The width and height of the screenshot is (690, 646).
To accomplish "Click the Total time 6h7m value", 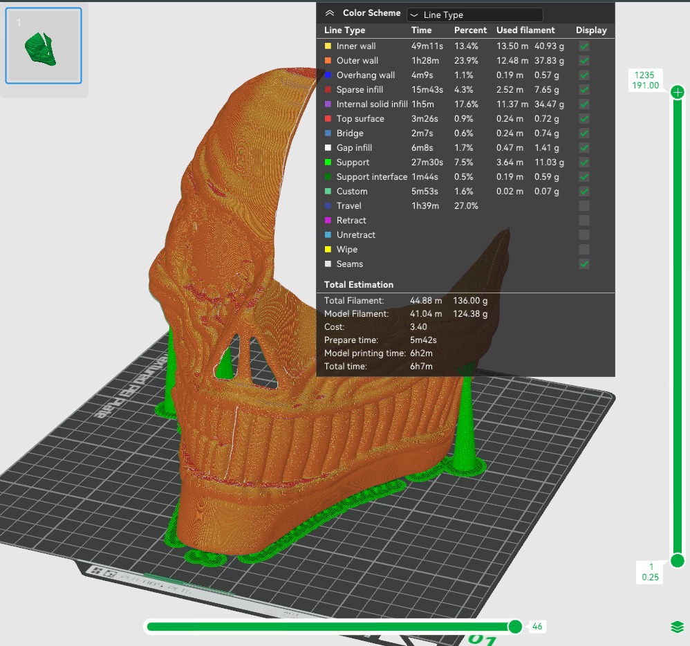I will coord(421,367).
